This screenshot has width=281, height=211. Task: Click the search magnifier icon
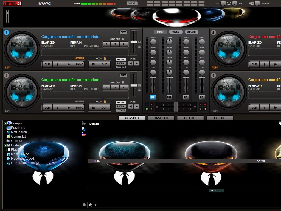tap(279, 124)
